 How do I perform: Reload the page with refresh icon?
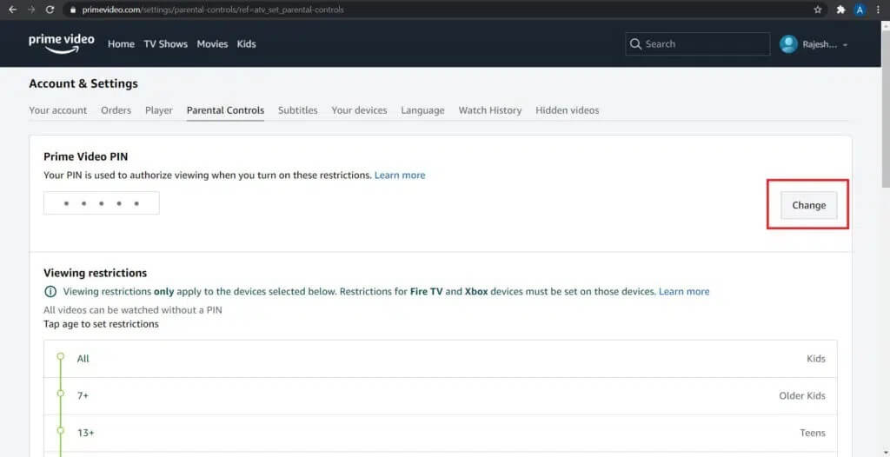click(x=50, y=10)
